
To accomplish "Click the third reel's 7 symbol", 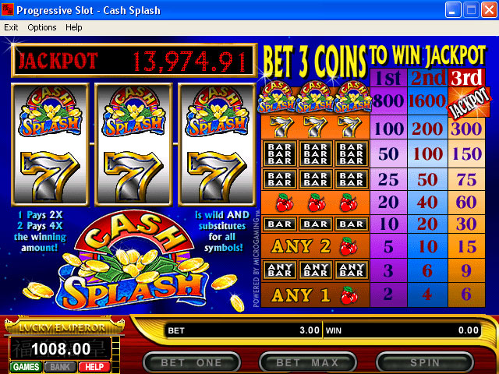I will [x=217, y=176].
